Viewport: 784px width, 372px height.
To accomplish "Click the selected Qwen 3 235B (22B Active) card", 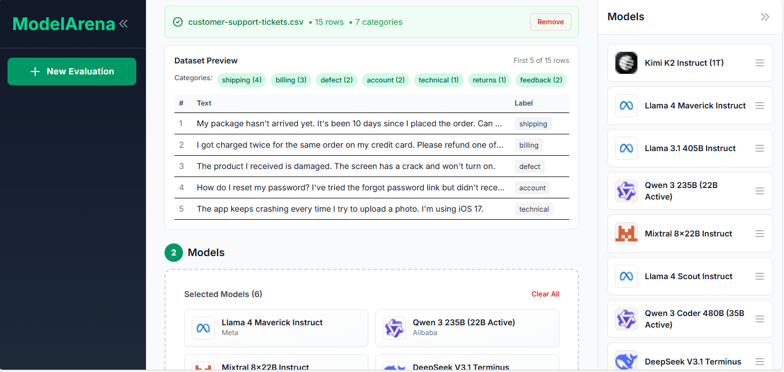I will (467, 328).
